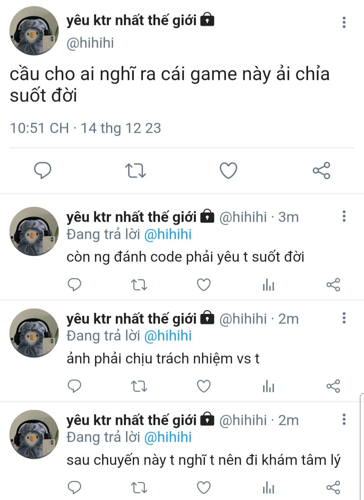
Task: Like the 'còn ng đánh code' reply
Action: tap(204, 285)
